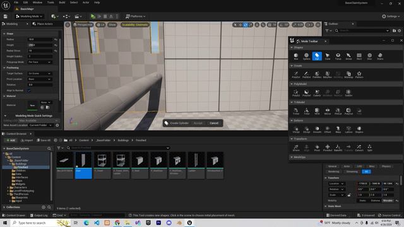The height and width of the screenshot is (227, 404).
Task: Open the SubDiv PolyModel tool
Action: (348, 93)
